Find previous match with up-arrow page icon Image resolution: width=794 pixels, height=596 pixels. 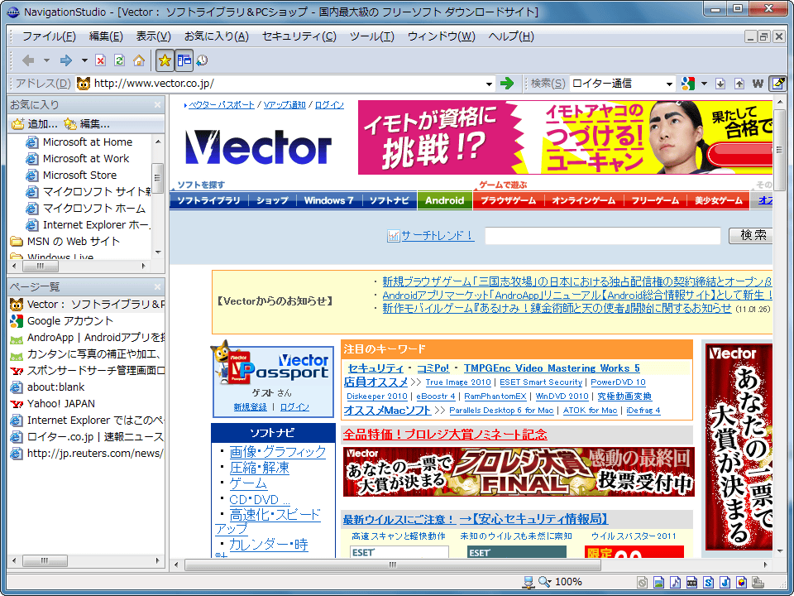(739, 84)
